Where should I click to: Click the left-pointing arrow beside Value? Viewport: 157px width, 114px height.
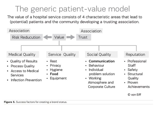tap(48, 37)
